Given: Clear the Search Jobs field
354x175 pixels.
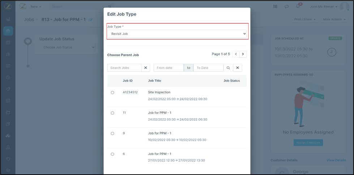Looking at the screenshot, I should click(x=145, y=68).
